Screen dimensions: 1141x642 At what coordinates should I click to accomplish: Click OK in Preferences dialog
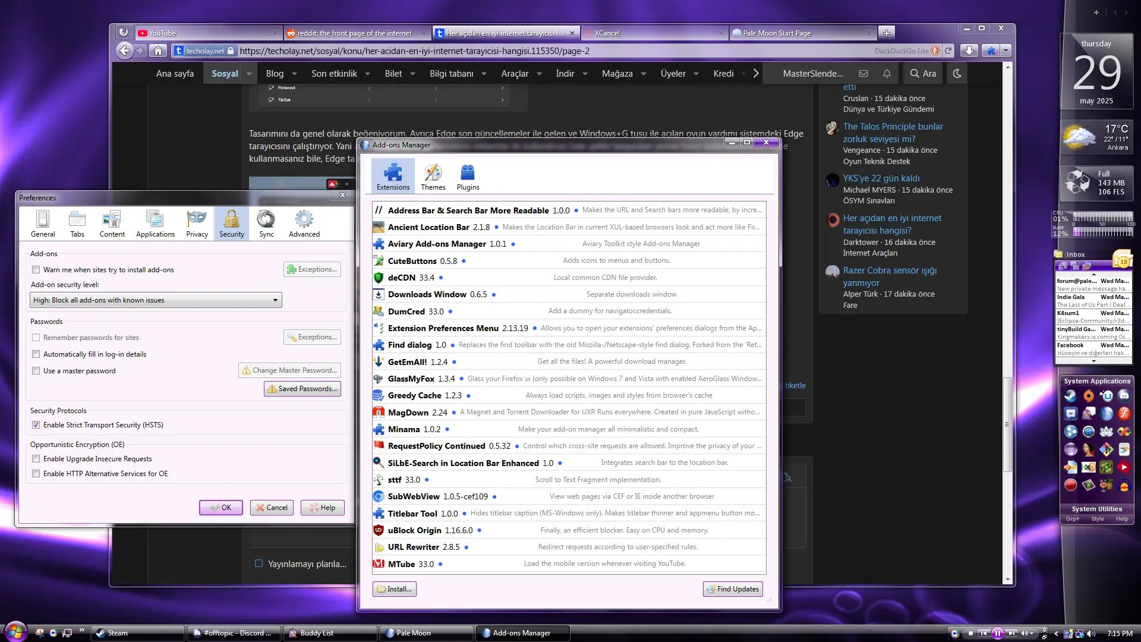click(x=221, y=508)
